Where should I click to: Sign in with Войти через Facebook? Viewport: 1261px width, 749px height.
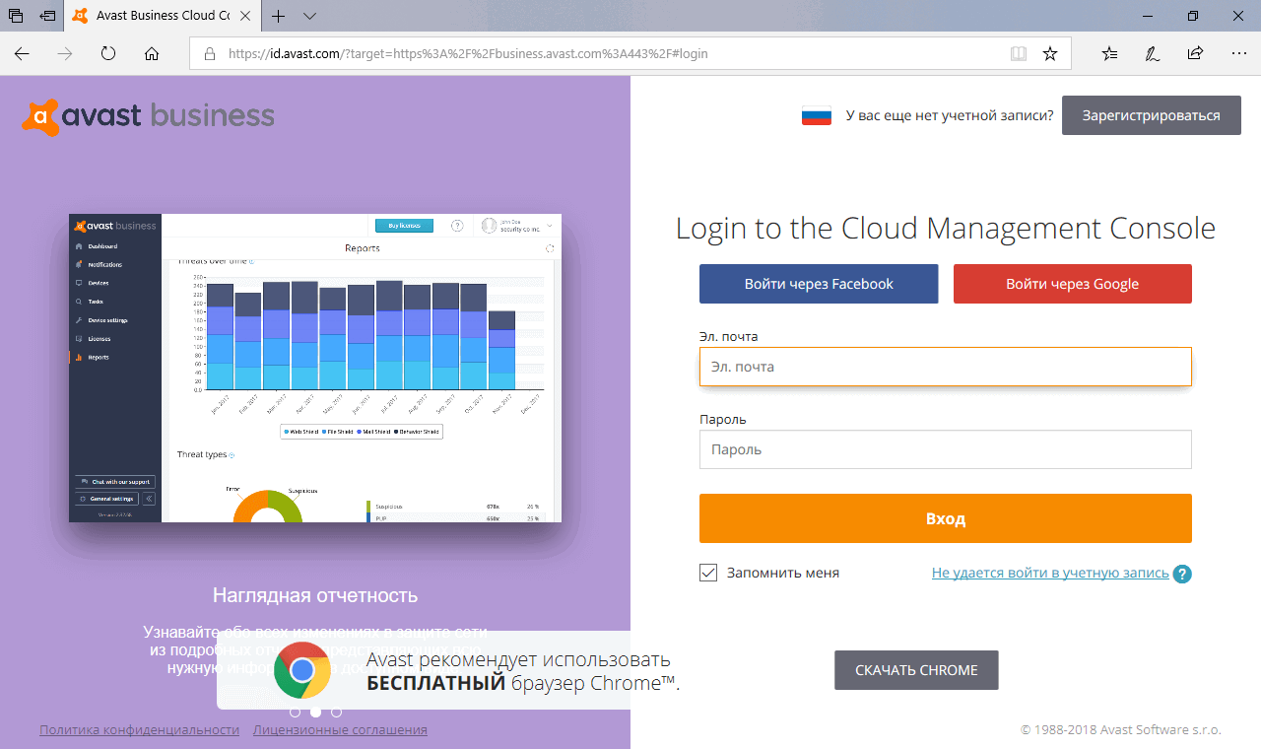coord(819,284)
